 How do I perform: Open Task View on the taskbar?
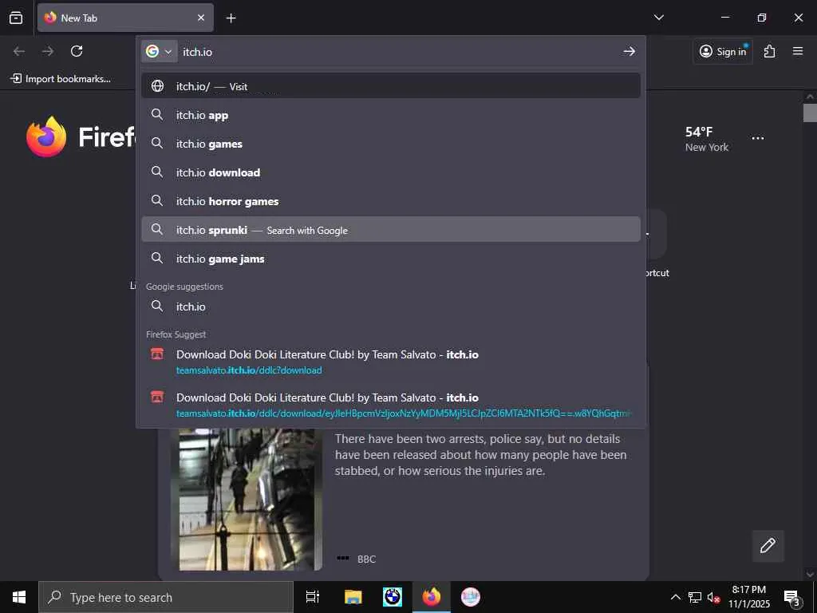313,597
